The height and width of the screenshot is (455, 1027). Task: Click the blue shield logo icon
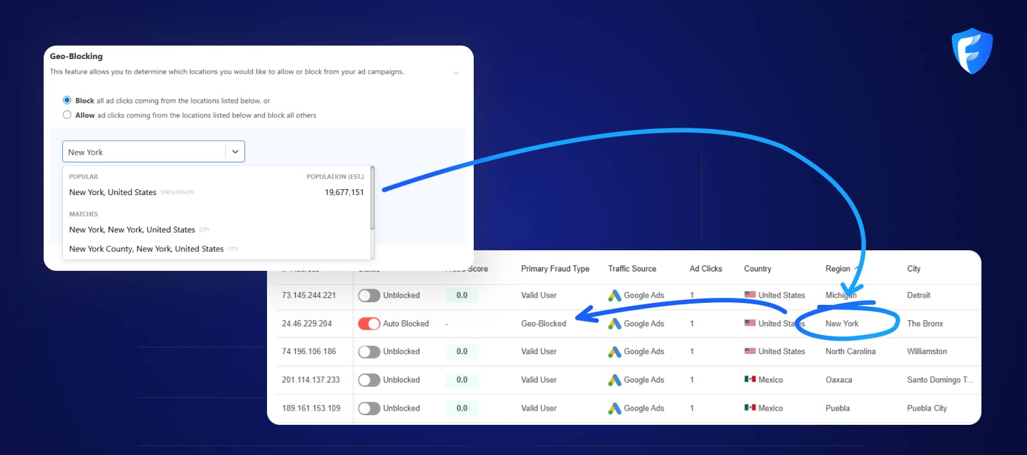[972, 51]
